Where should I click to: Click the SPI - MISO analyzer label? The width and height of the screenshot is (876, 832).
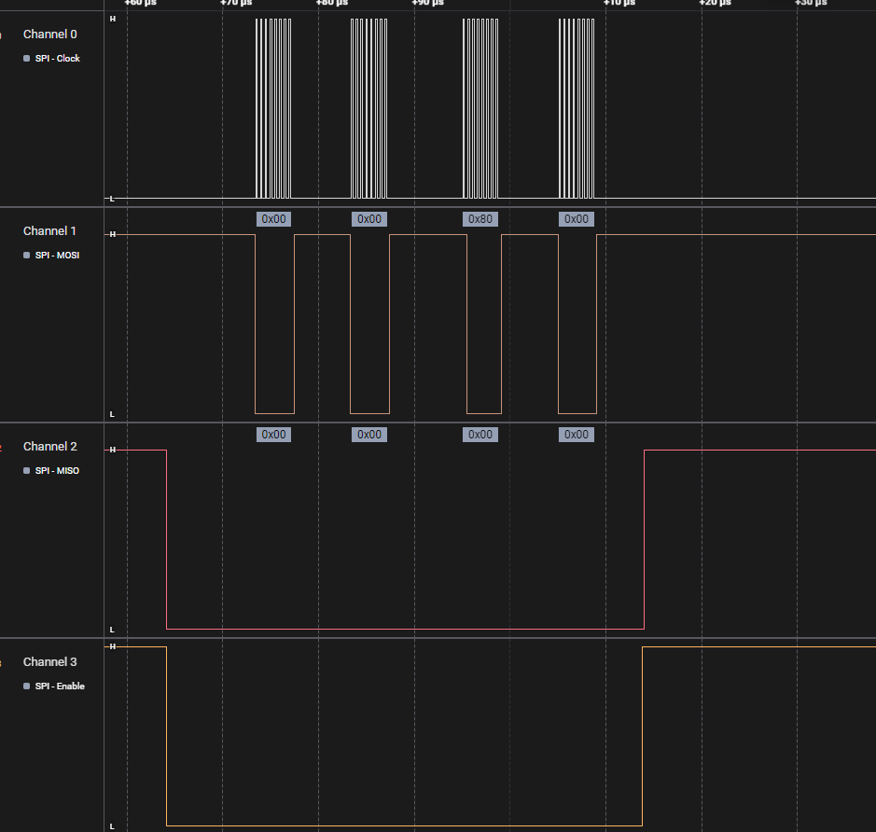coord(57,471)
